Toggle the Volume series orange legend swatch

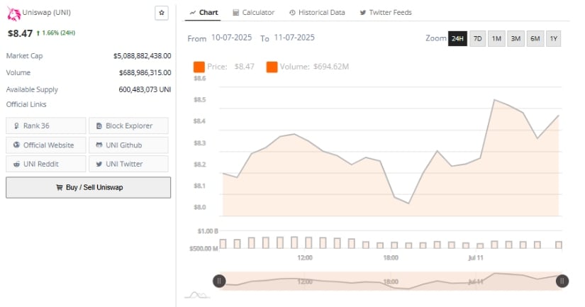point(272,67)
